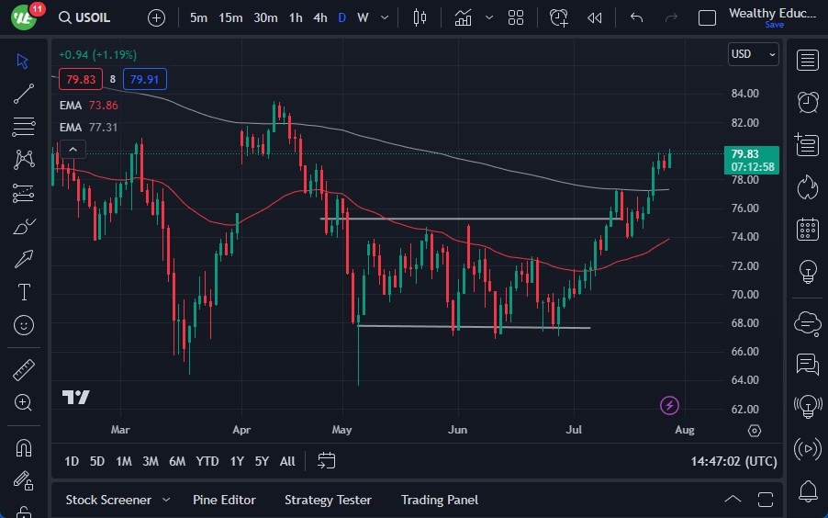Select the brush drawing tool
This screenshot has width=828, height=518.
tap(24, 226)
